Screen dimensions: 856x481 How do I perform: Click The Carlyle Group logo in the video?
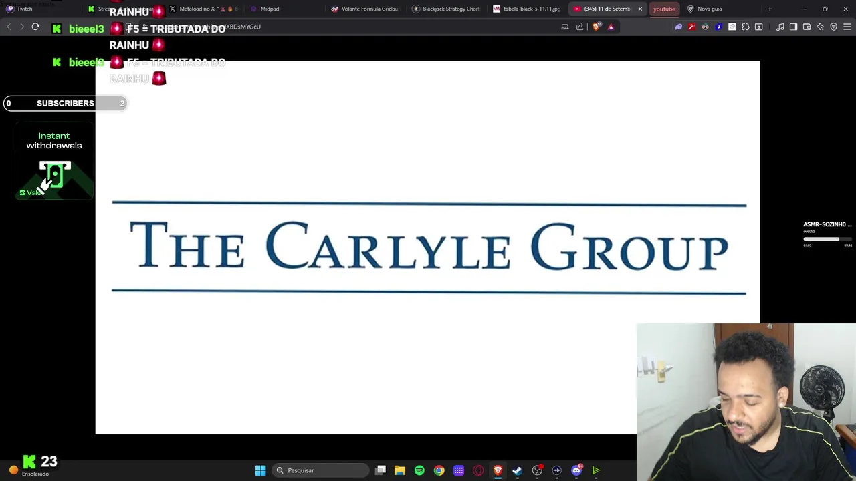[x=429, y=247]
